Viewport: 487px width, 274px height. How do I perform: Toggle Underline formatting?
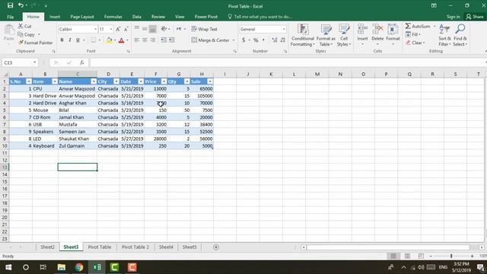pos(78,40)
